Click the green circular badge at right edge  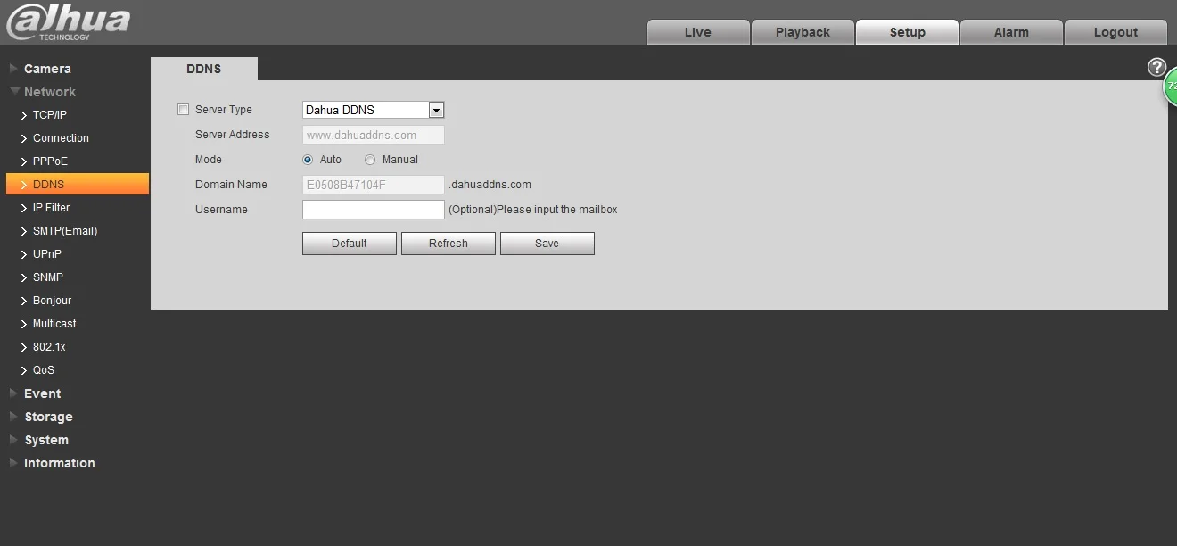click(1172, 87)
